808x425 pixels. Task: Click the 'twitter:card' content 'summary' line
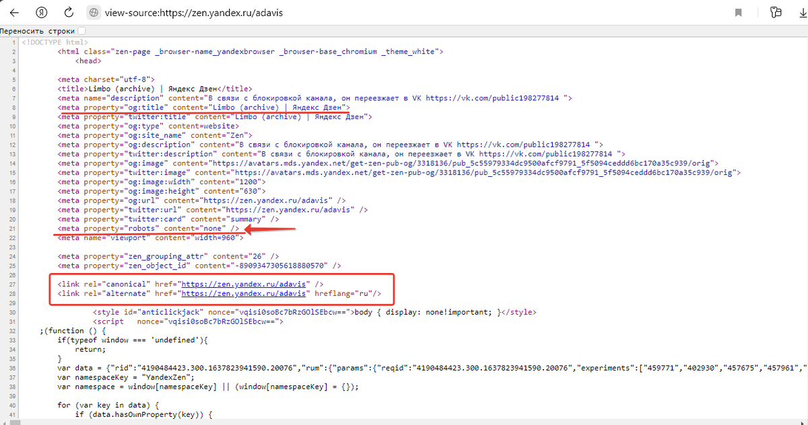click(x=168, y=219)
